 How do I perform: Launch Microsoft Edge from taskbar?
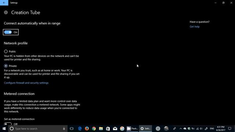80,129
